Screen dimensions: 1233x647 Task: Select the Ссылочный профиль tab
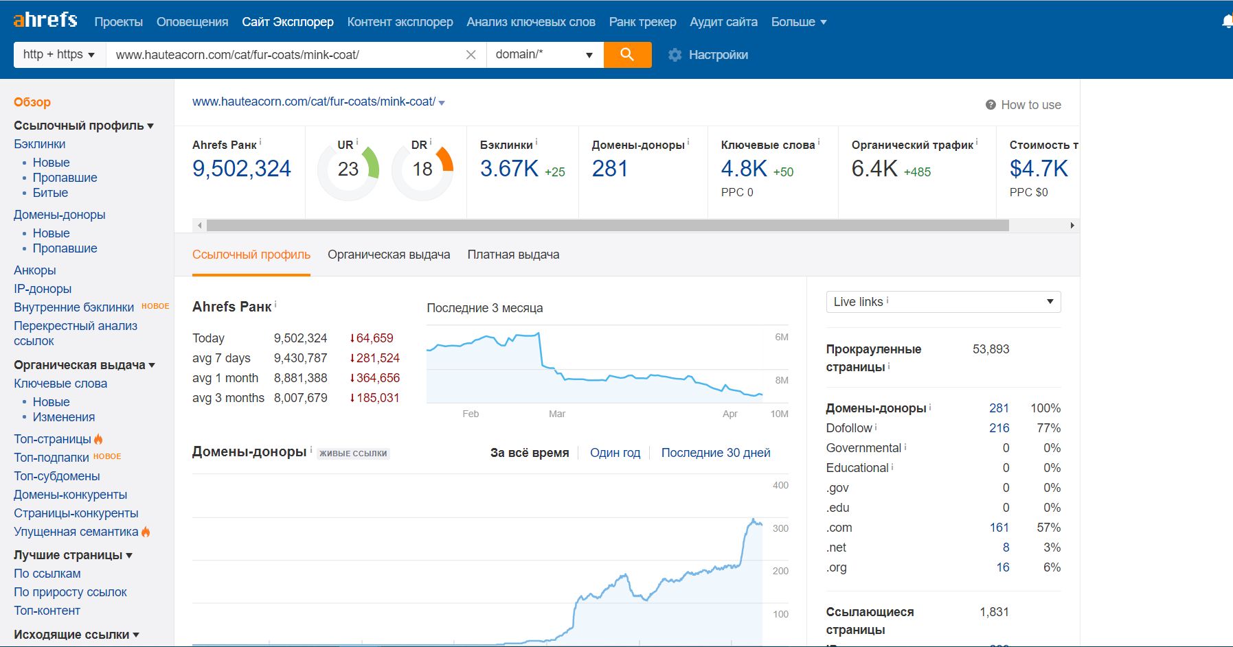coord(251,255)
